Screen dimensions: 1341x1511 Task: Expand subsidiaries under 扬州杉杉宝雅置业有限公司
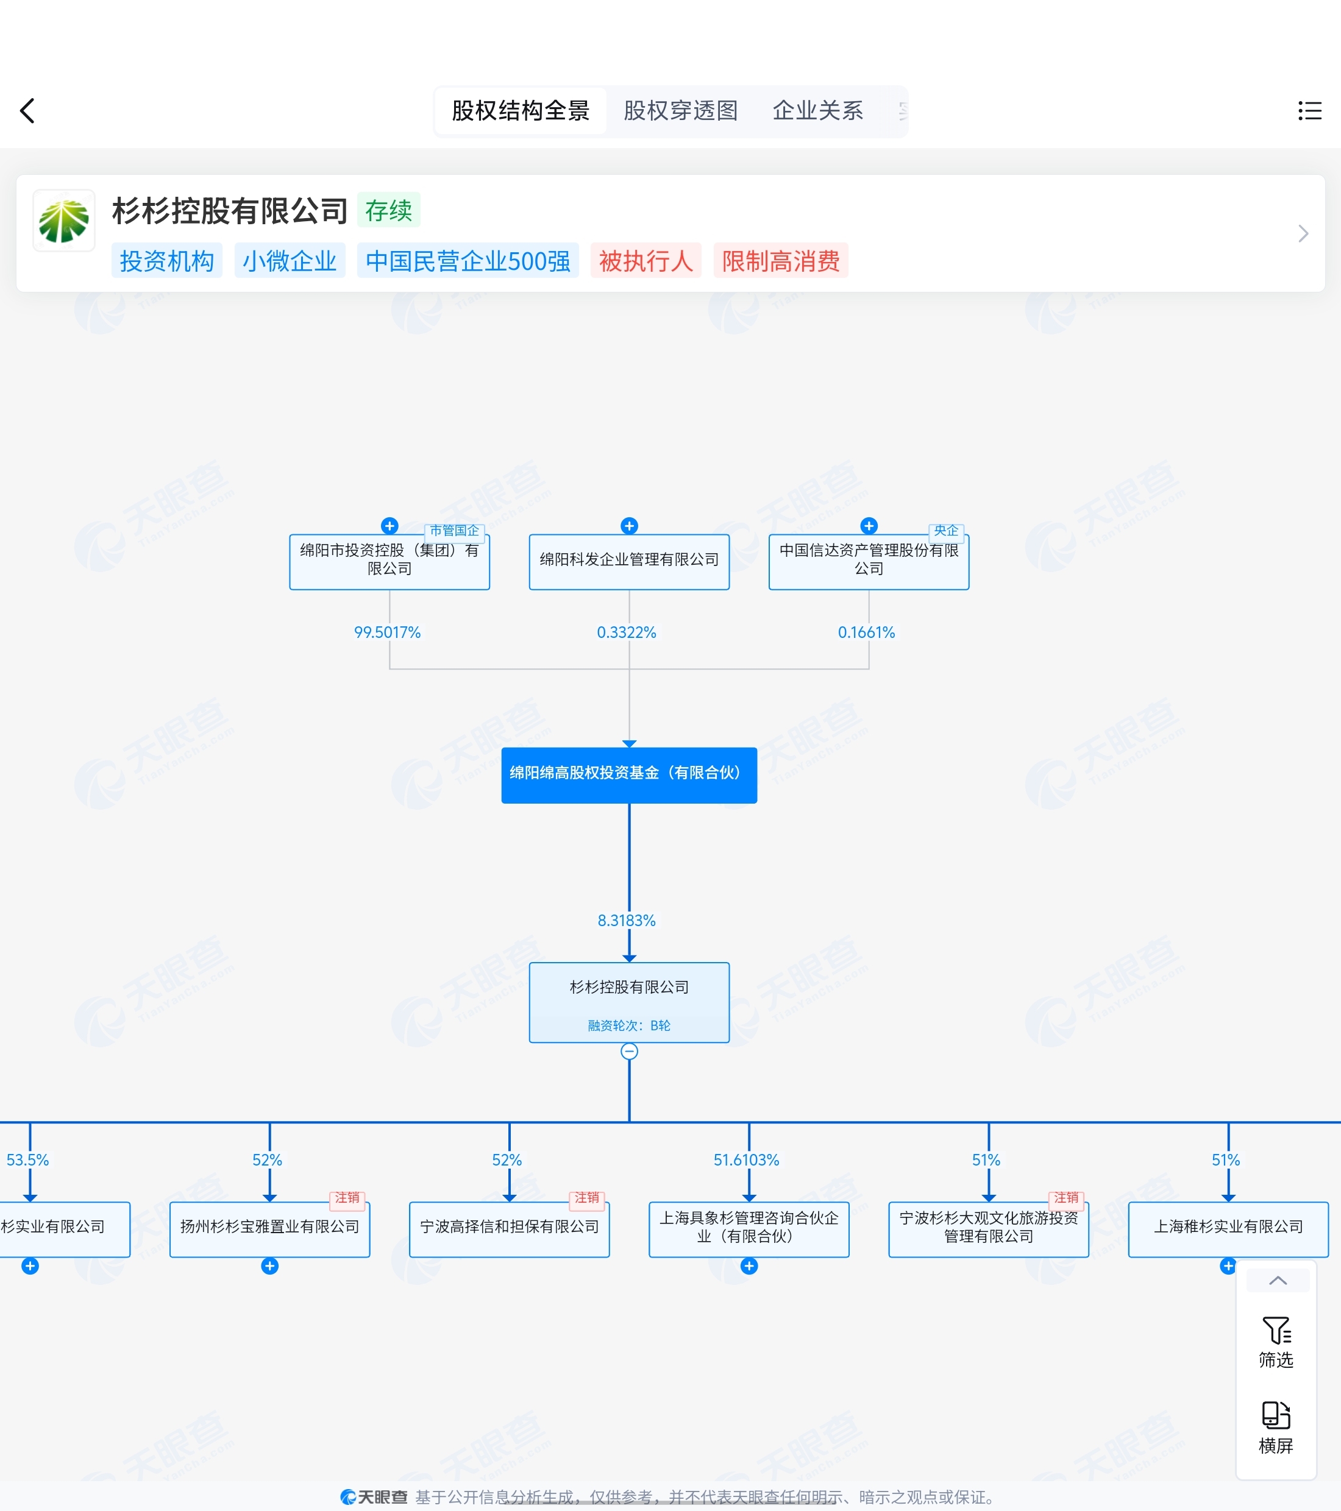270,1266
